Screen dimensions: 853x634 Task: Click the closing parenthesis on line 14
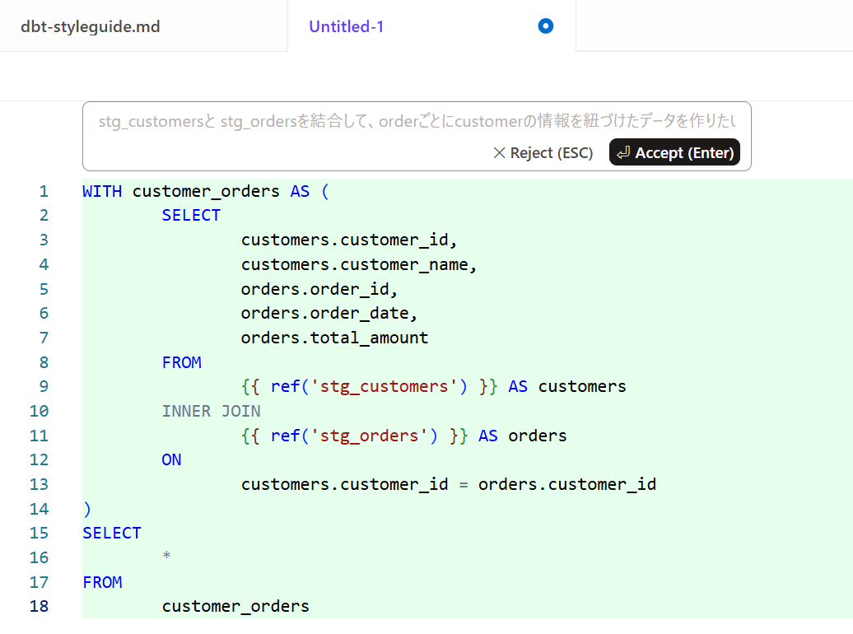click(x=87, y=509)
